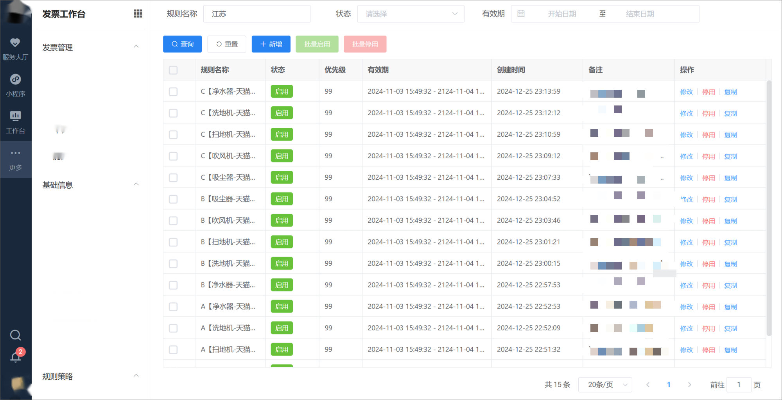Click rule name A【净水器-天猫...
This screenshot has height=400, width=782.
pyautogui.click(x=228, y=306)
